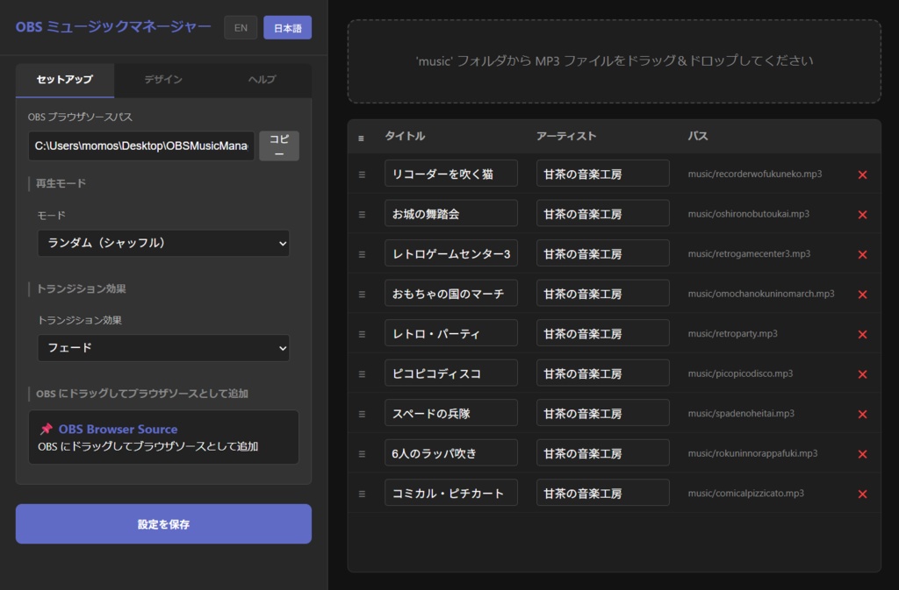The image size is (899, 590).
Task: Remove 6人のラッパ吹き with the red X
Action: [x=861, y=453]
